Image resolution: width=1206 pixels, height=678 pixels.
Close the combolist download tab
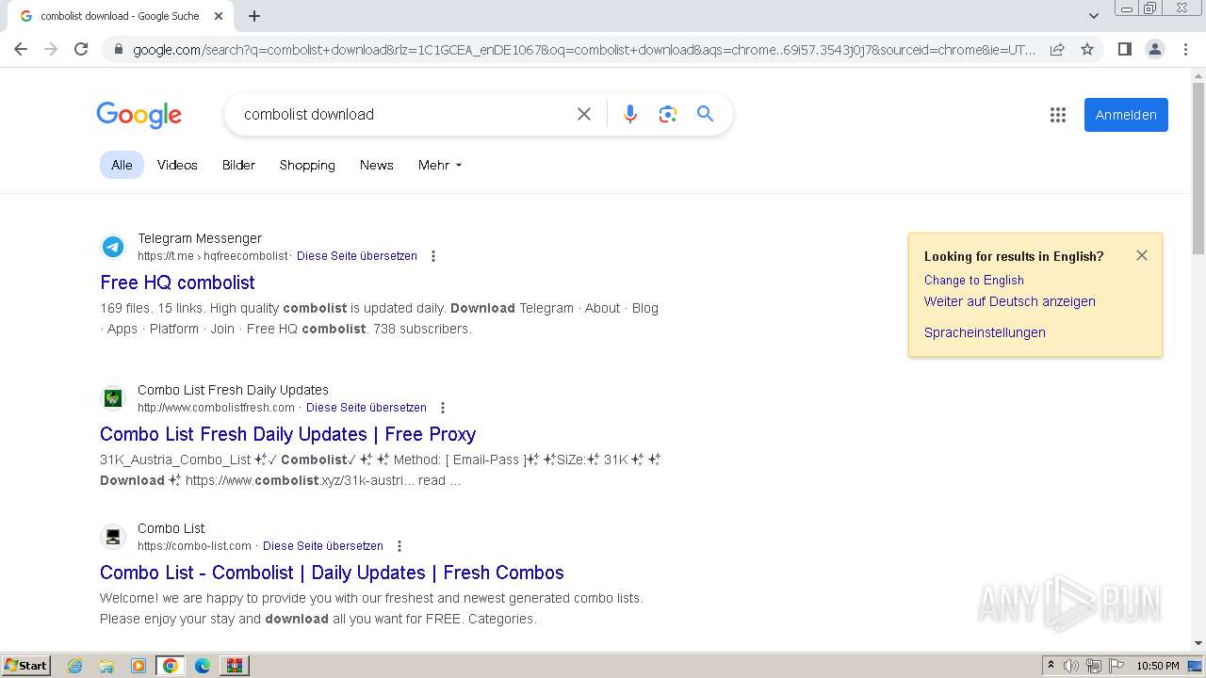point(219,16)
